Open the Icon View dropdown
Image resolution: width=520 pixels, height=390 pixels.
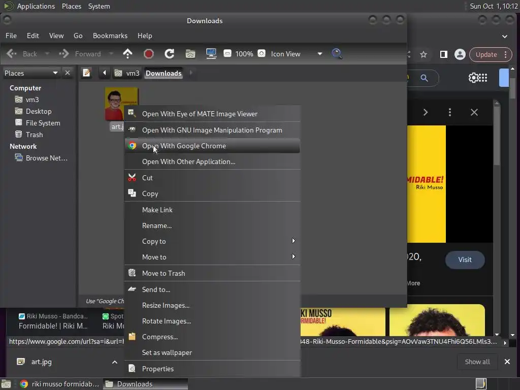[x=297, y=54]
